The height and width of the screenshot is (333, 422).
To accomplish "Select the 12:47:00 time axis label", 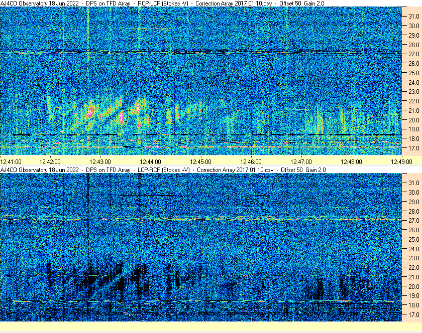I will tap(301, 162).
